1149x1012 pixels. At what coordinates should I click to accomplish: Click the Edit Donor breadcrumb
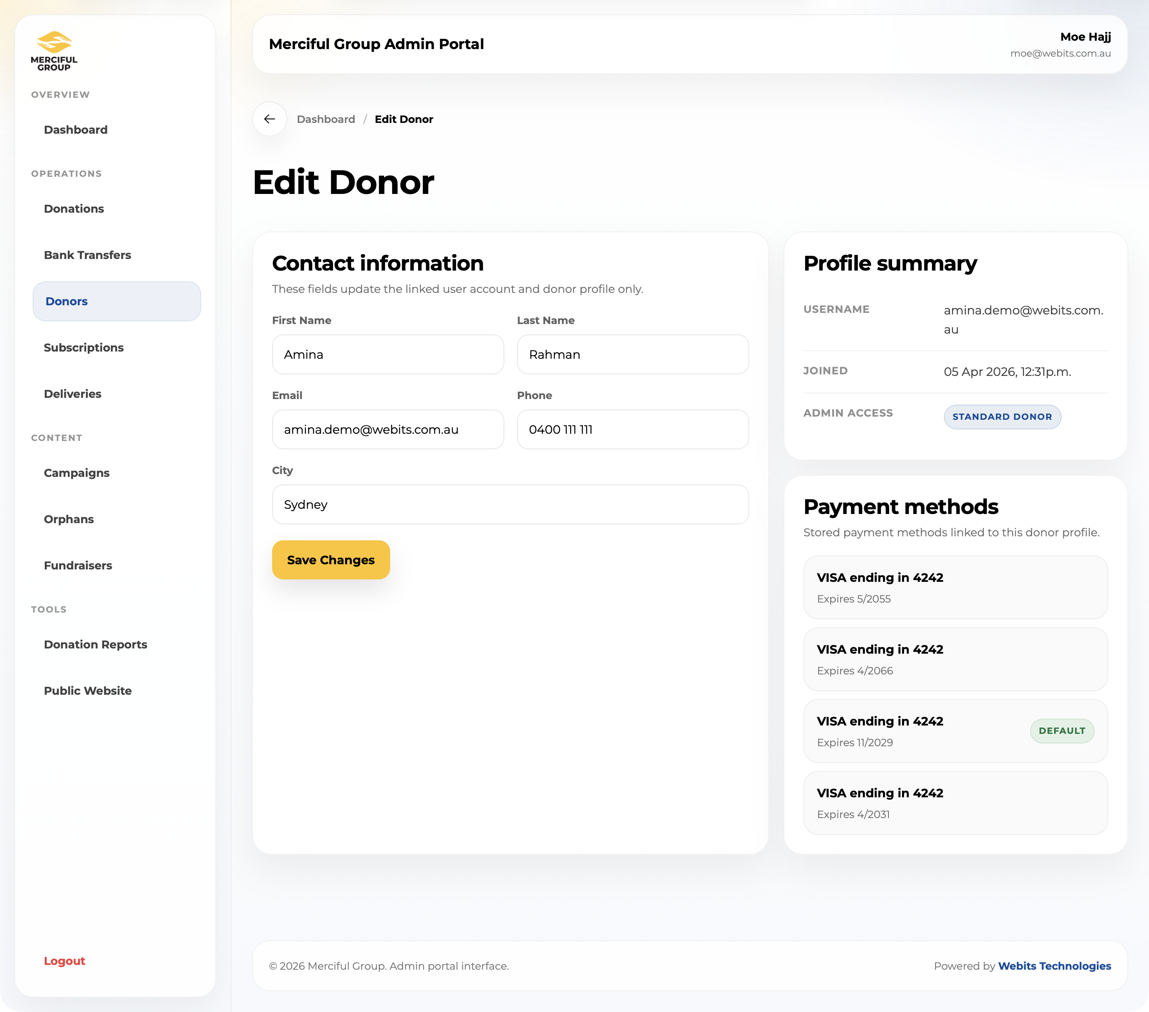[x=404, y=119]
